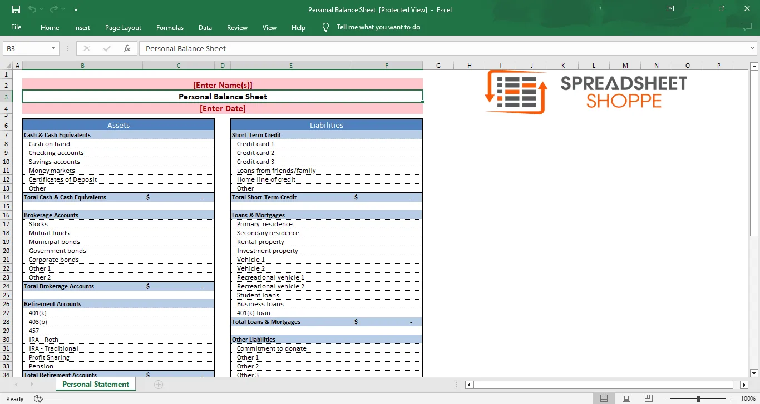Click the [Enter Date] cell
760x404 pixels.
223,108
